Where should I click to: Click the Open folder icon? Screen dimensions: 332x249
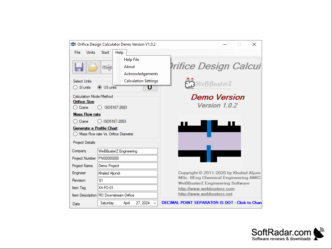coord(93,67)
